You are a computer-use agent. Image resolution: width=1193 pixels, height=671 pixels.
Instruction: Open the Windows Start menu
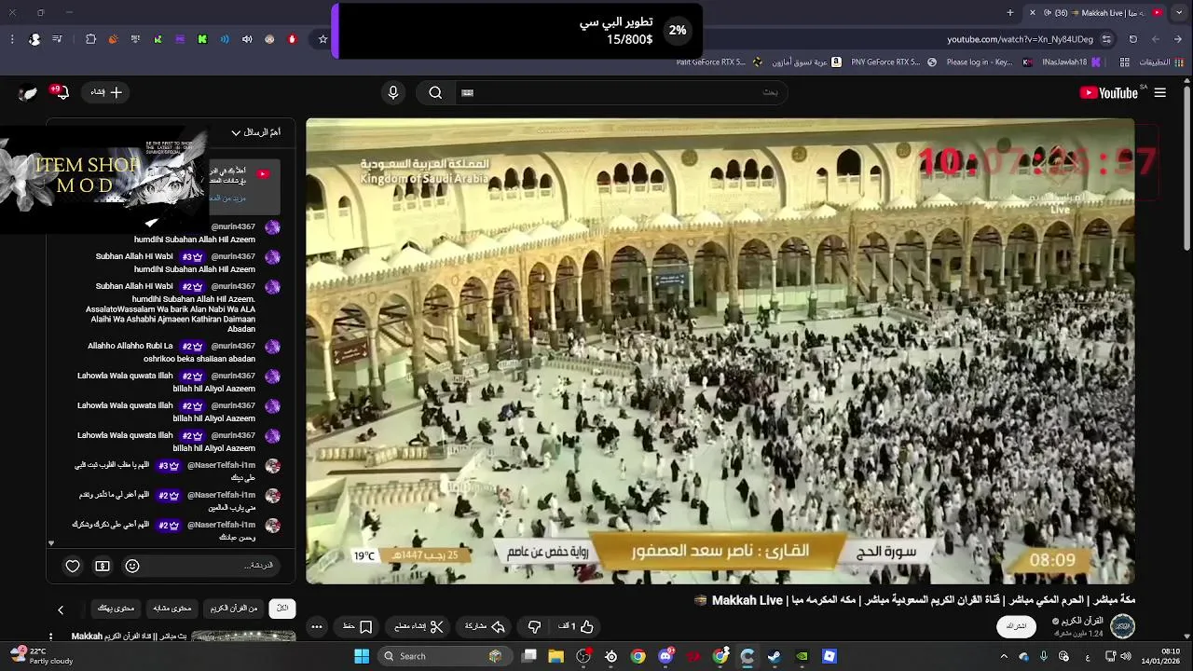362,656
